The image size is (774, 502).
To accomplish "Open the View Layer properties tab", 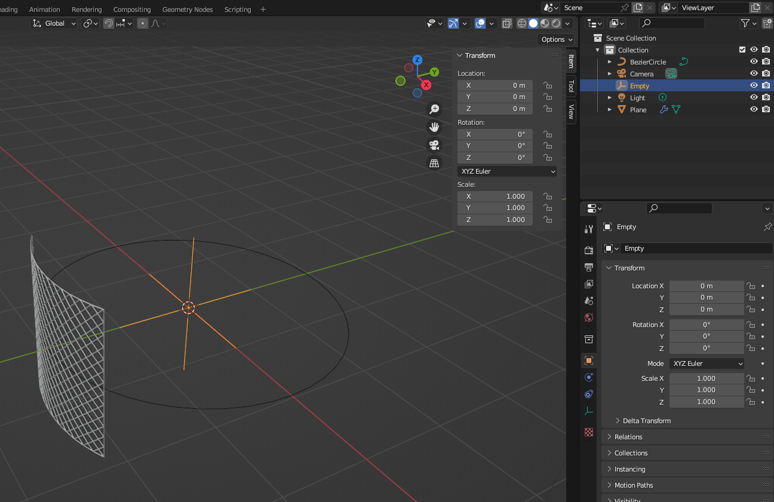I will [589, 284].
